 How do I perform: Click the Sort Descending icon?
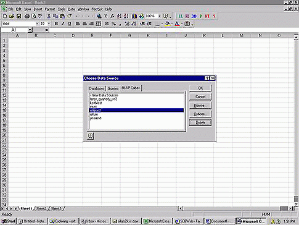coord(126,16)
